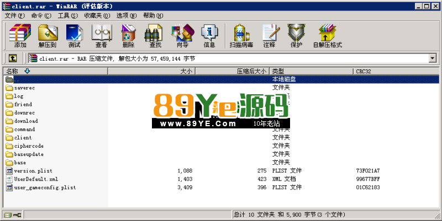Sort by the 大小 column header
The width and height of the screenshot is (442, 221).
pos(151,71)
